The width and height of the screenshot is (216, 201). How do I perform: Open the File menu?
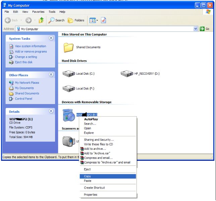coord(7,12)
